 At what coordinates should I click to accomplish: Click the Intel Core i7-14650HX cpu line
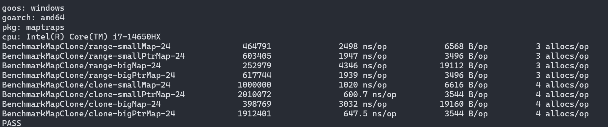click(81, 37)
